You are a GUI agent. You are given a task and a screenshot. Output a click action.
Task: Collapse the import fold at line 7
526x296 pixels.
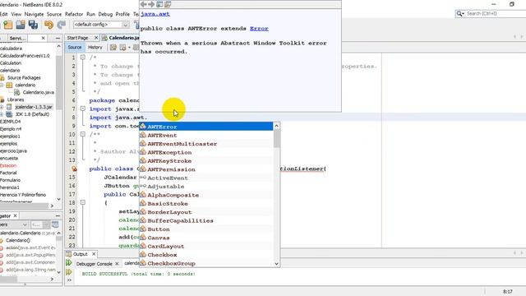(x=83, y=109)
